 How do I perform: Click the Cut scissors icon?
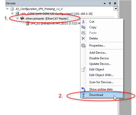[x=83, y=22]
